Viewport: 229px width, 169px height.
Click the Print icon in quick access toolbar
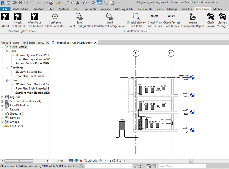point(51,3)
